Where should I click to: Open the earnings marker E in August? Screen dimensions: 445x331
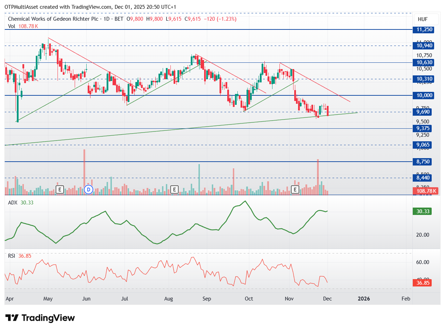174,190
